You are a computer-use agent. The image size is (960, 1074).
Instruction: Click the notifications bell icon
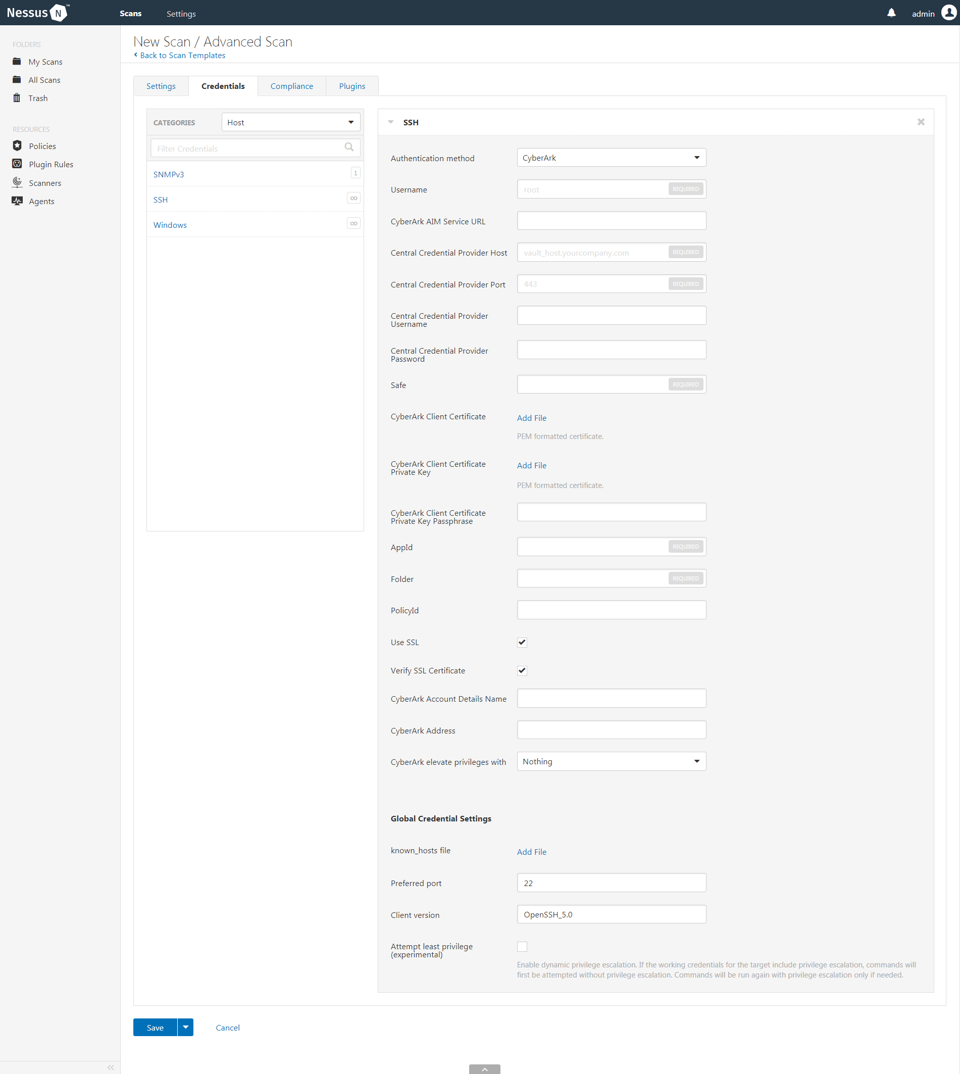click(x=891, y=13)
